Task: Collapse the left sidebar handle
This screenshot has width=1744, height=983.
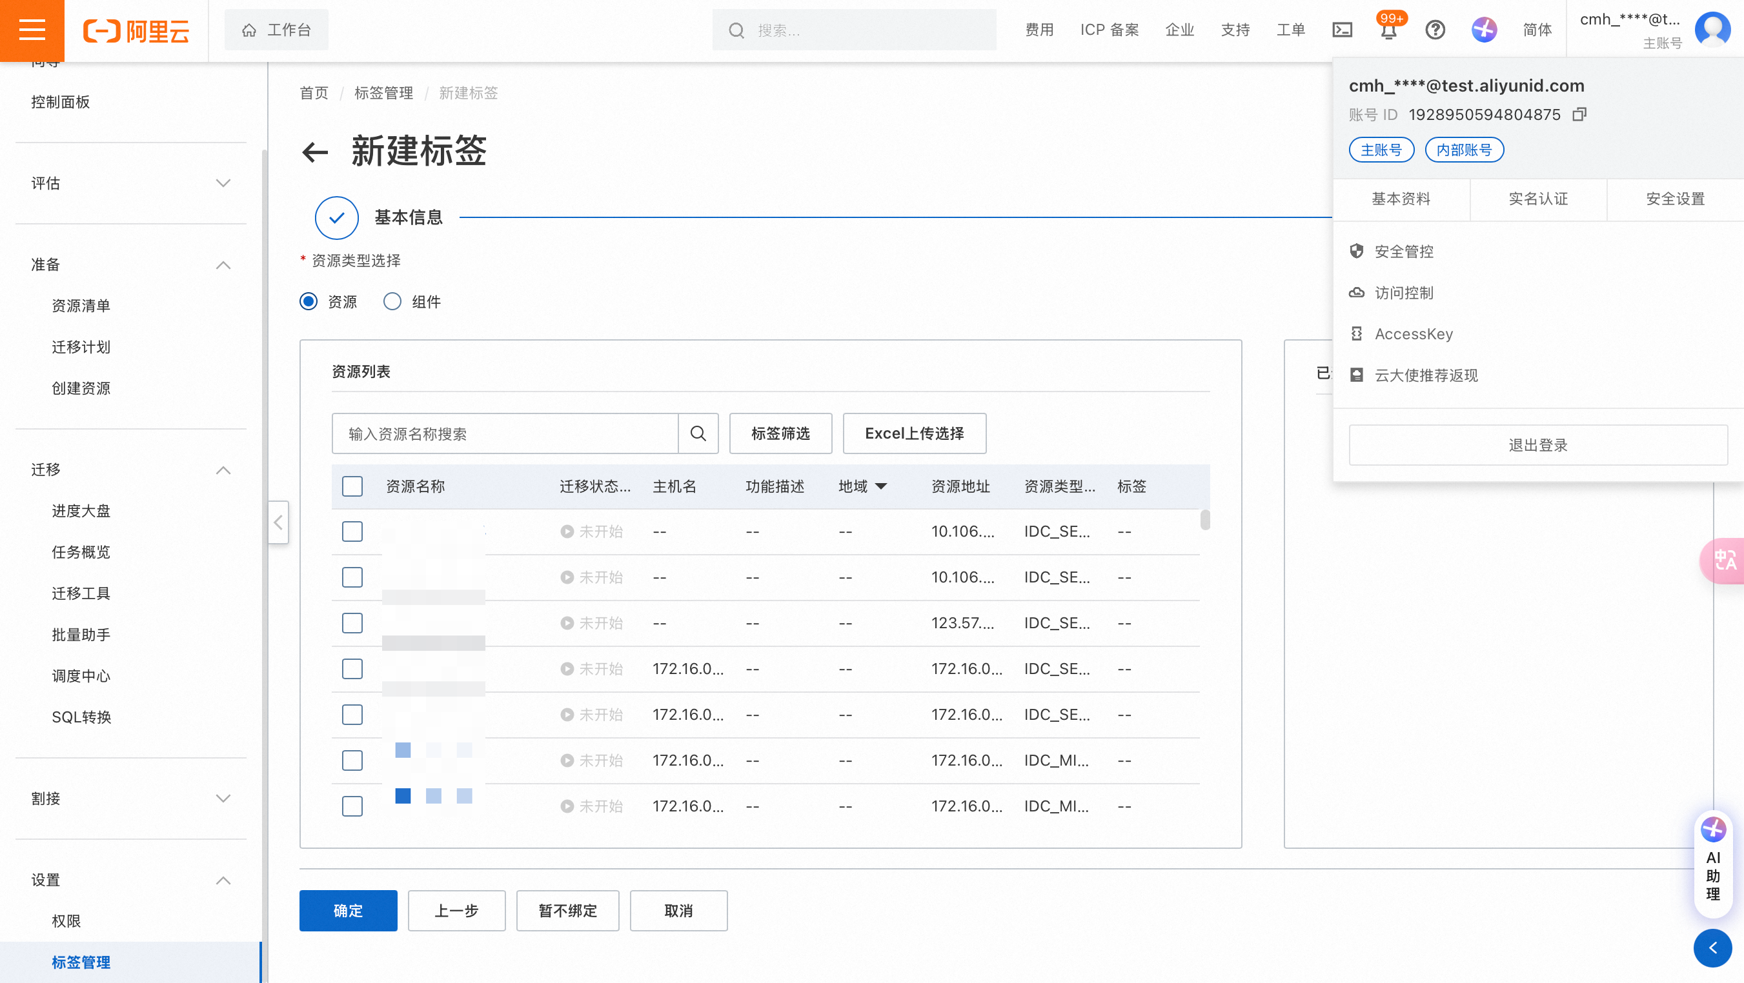Action: (278, 522)
